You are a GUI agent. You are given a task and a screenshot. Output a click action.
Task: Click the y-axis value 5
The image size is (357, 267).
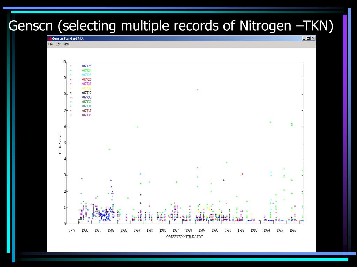[x=64, y=143]
